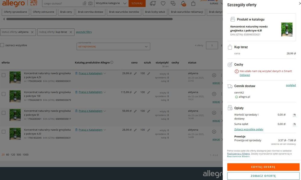Edit the 115,99 zł price with pencil
Viewport: 301px width, 180px height.
tap(135, 92)
